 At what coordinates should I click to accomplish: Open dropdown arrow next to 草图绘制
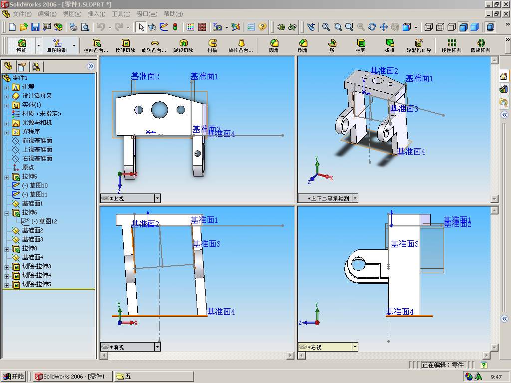74,45
